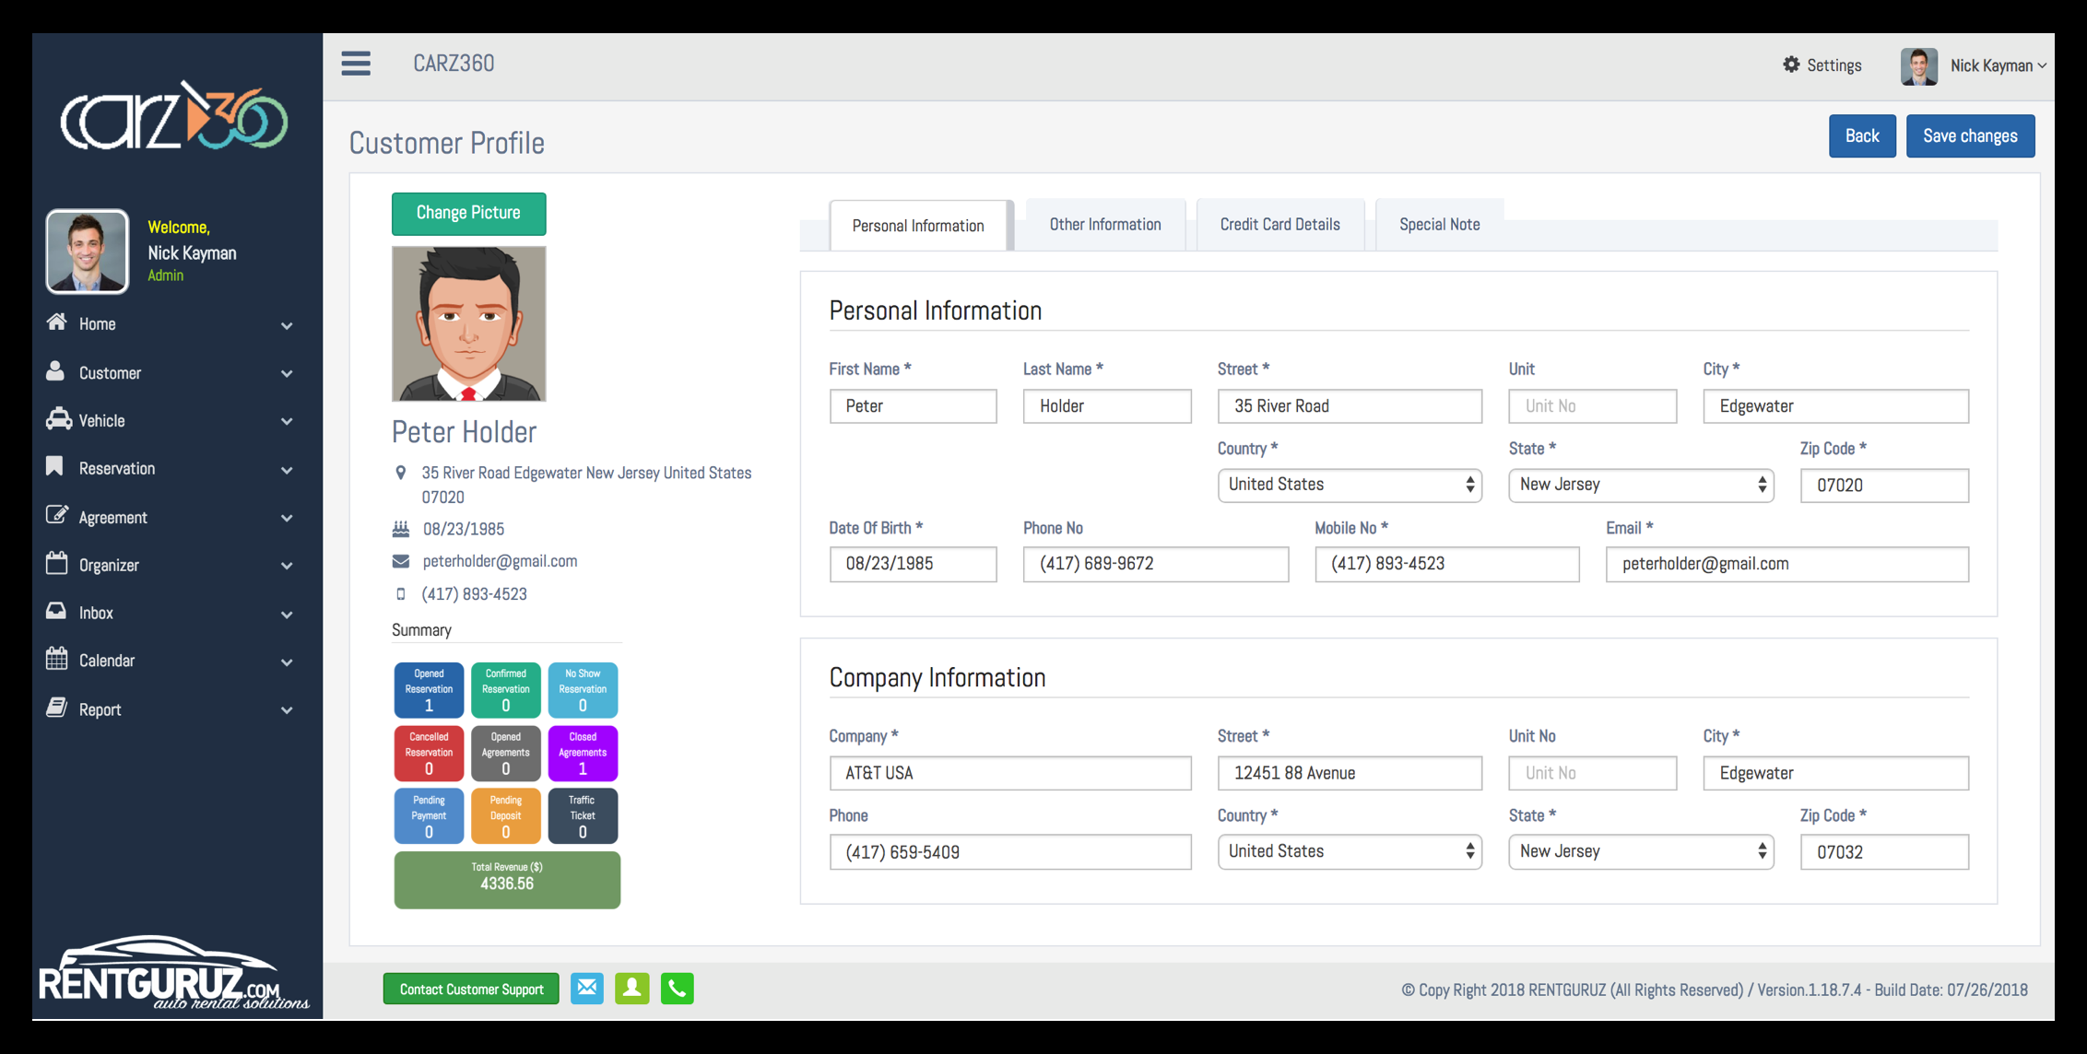This screenshot has width=2087, height=1054.
Task: Click the purple Closed Agreements tile
Action: click(x=583, y=753)
